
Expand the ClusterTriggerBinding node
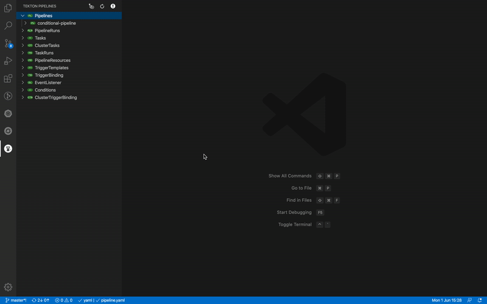click(23, 97)
